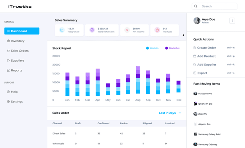This screenshot has height=148, width=245.
Task: Click Net Income dollar icon
Action: 127,30
